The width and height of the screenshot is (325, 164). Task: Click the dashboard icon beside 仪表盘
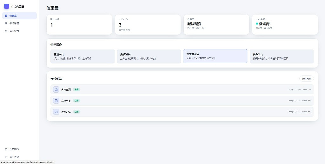(6, 16)
